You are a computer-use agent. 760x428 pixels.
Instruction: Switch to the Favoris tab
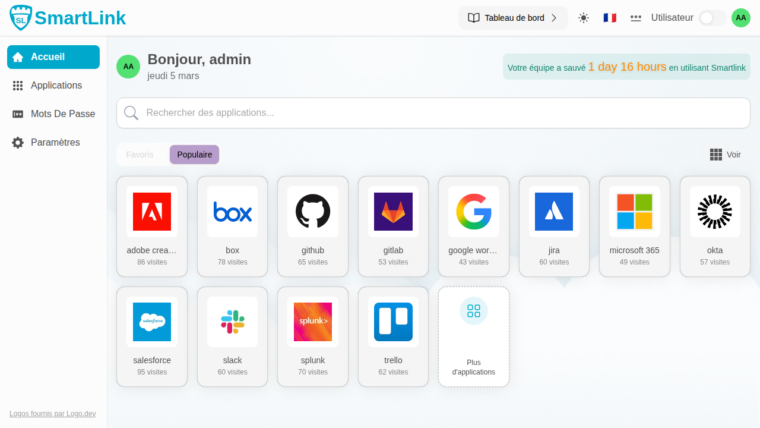coord(140,155)
